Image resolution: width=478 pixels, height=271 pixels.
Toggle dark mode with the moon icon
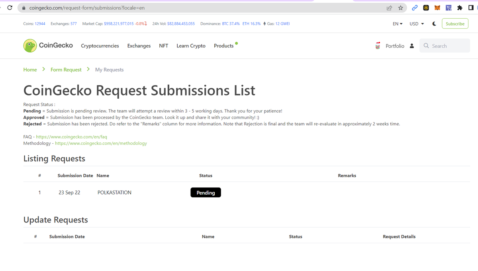(x=434, y=24)
